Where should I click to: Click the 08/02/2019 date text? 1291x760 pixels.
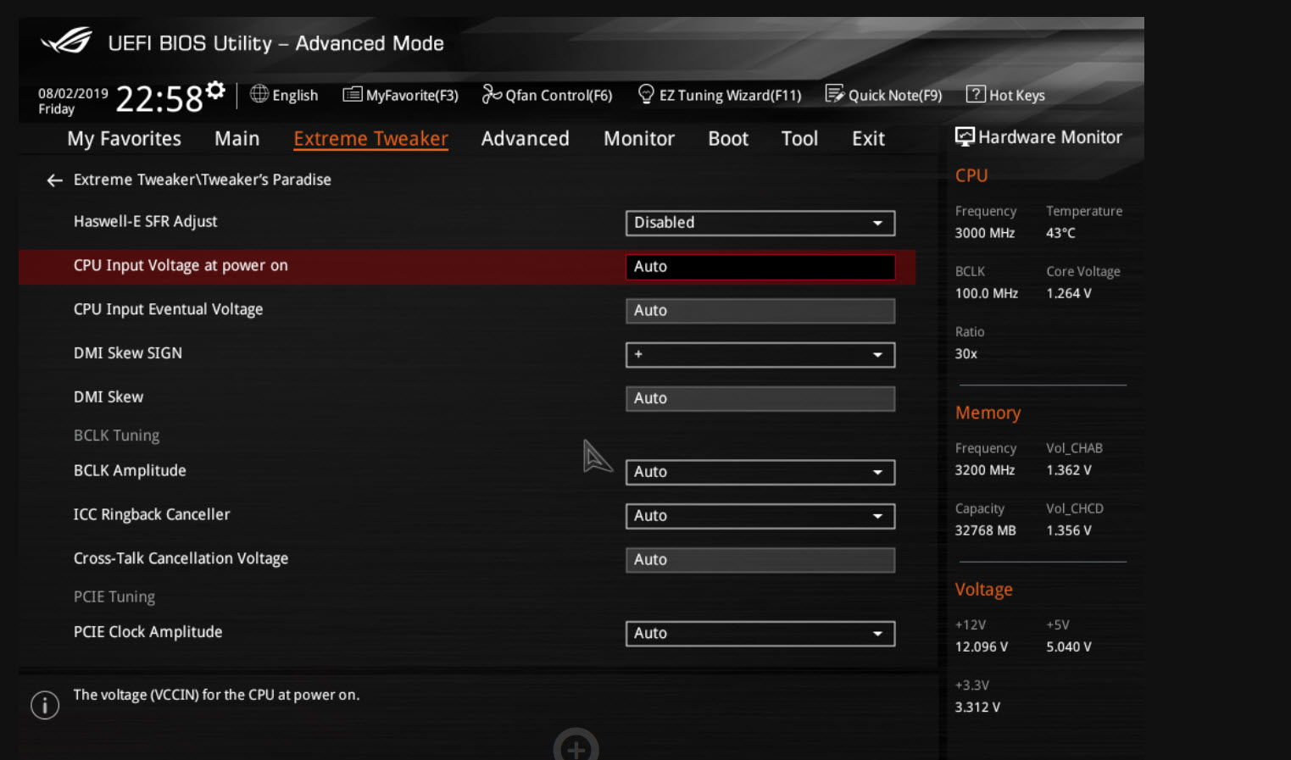tap(73, 94)
